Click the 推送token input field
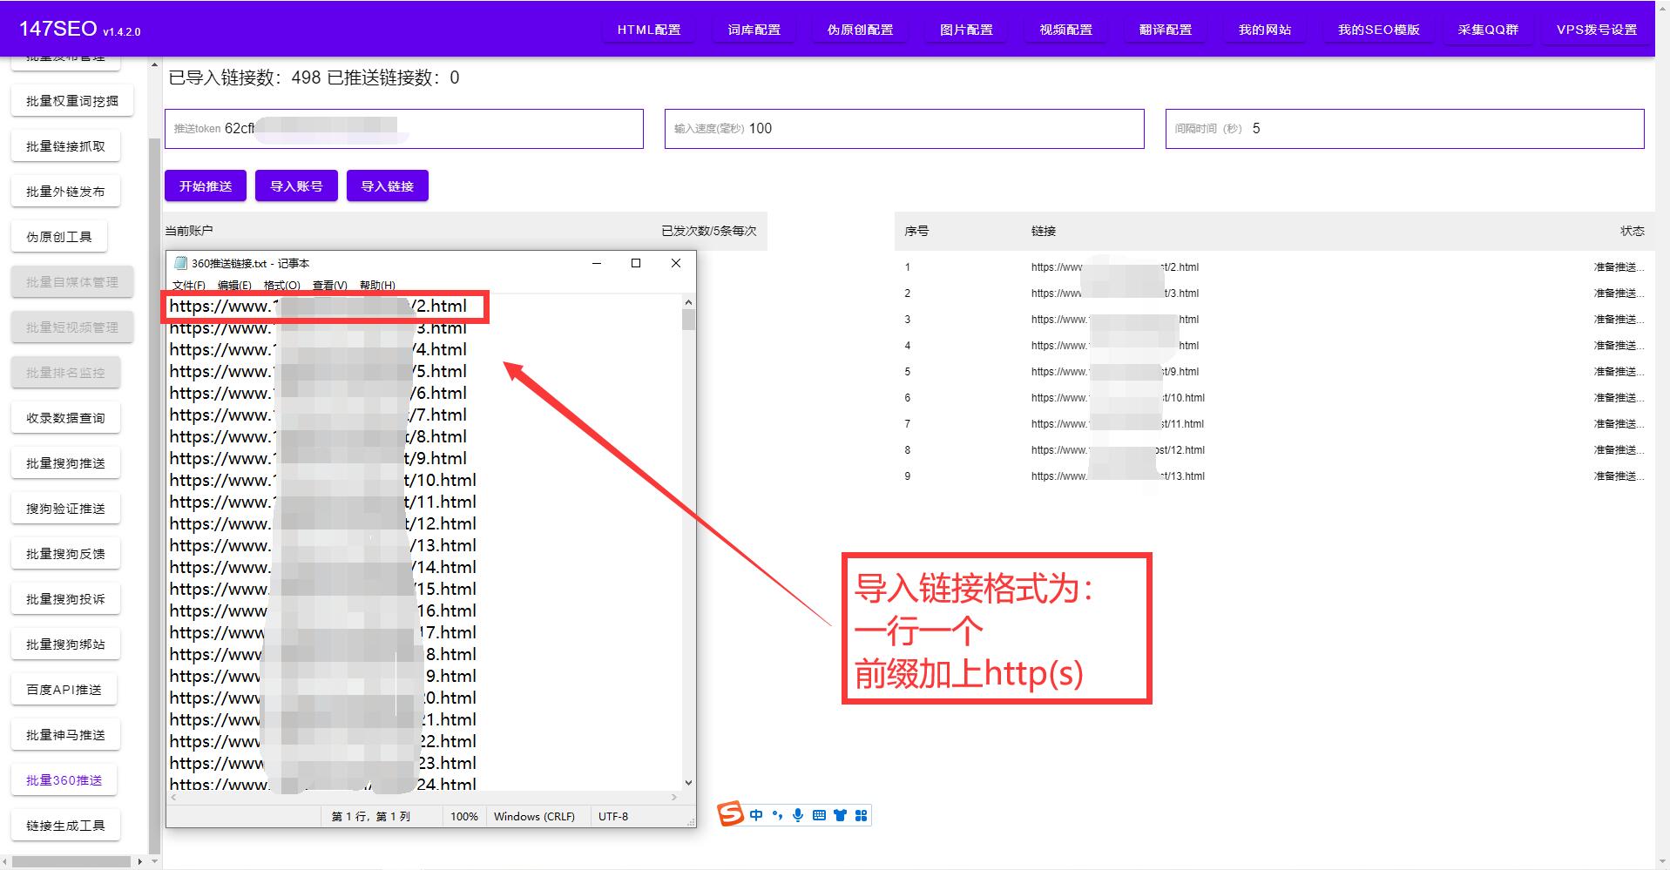Image resolution: width=1670 pixels, height=870 pixels. 403,128
